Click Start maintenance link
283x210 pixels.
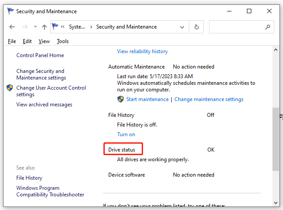click(x=147, y=99)
